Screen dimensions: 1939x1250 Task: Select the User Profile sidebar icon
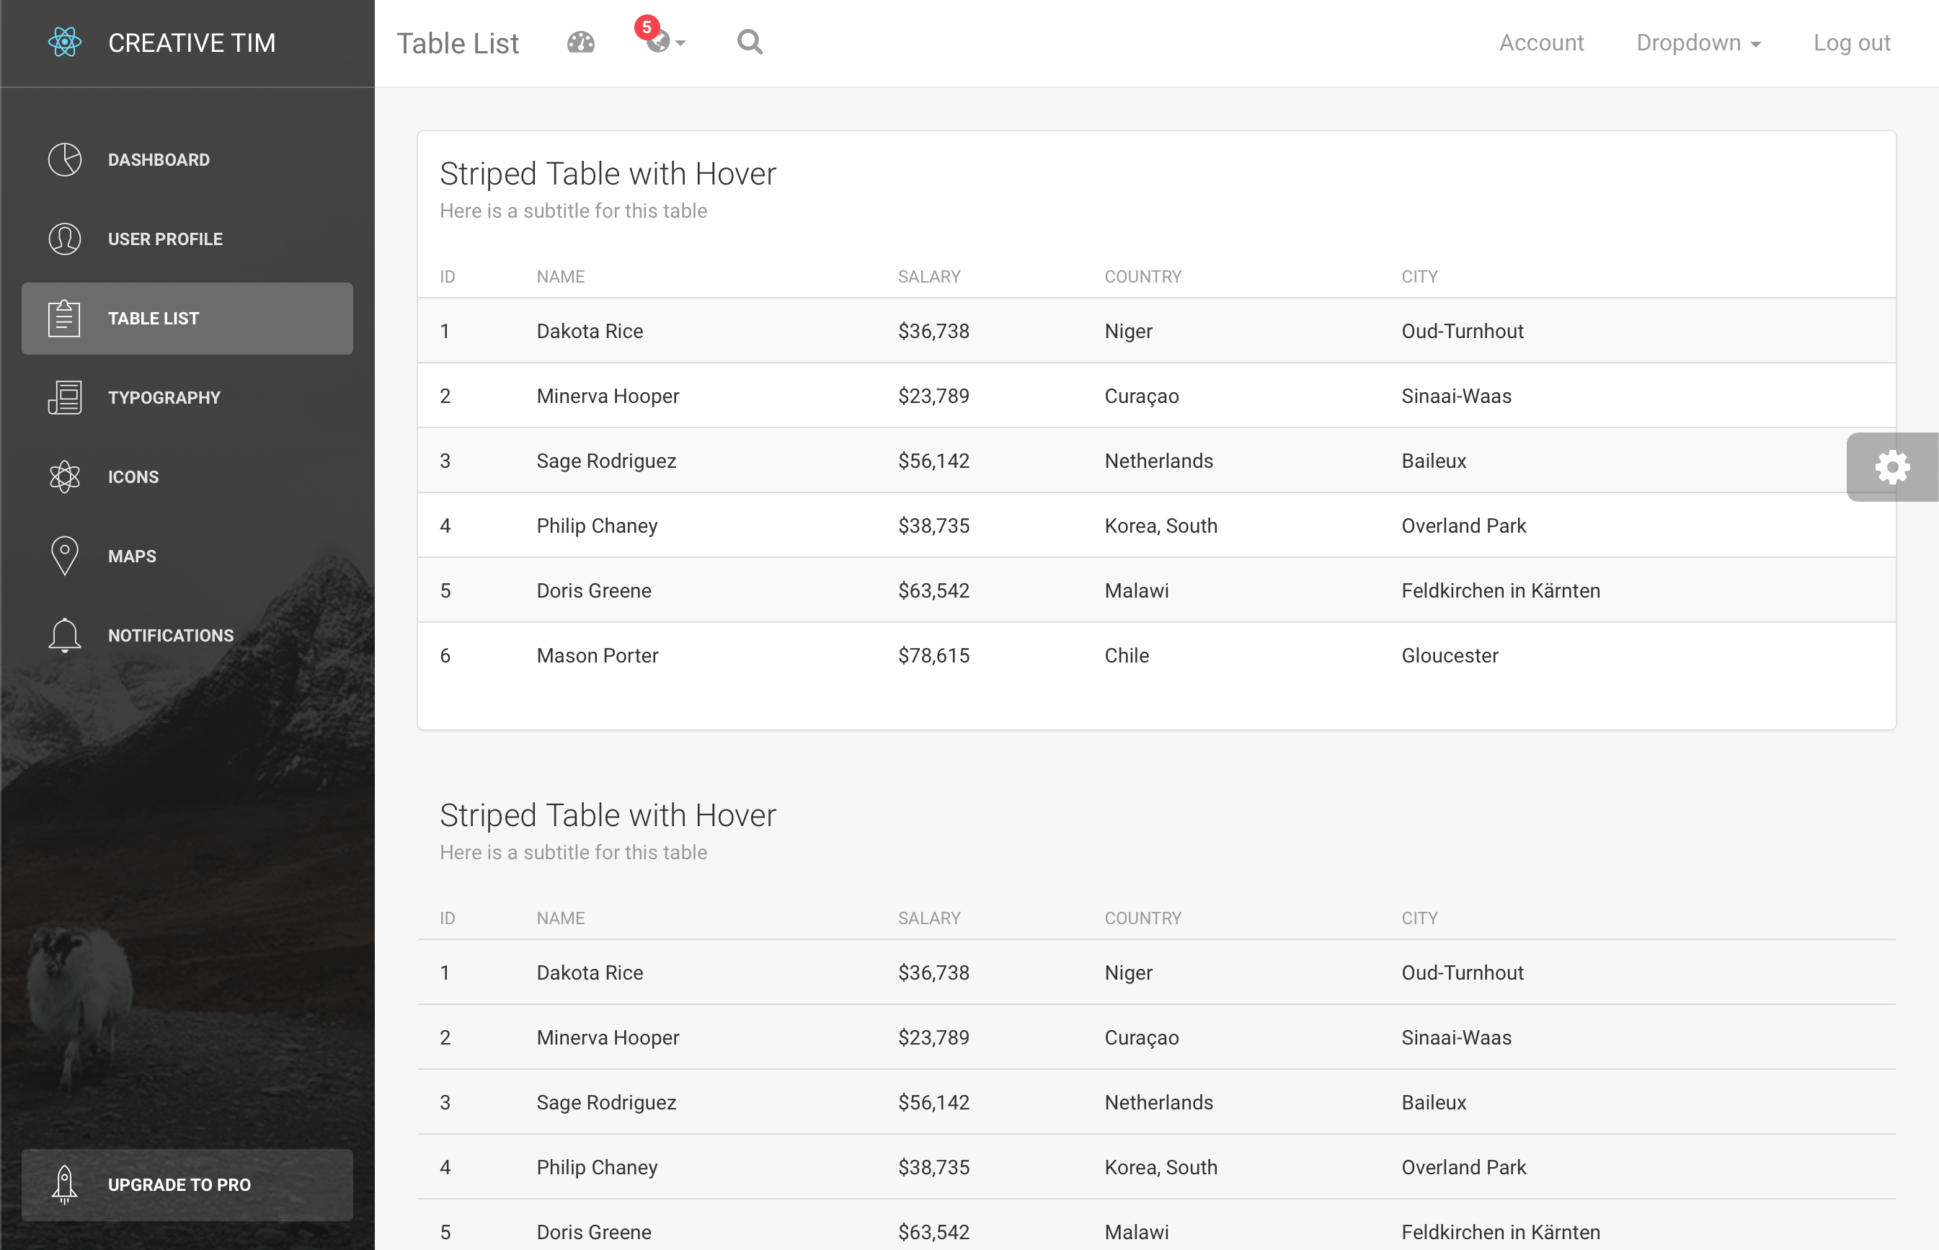pyautogui.click(x=65, y=239)
